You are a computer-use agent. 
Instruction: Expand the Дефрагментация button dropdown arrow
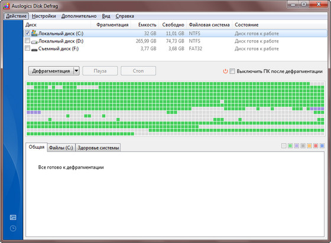click(76, 71)
